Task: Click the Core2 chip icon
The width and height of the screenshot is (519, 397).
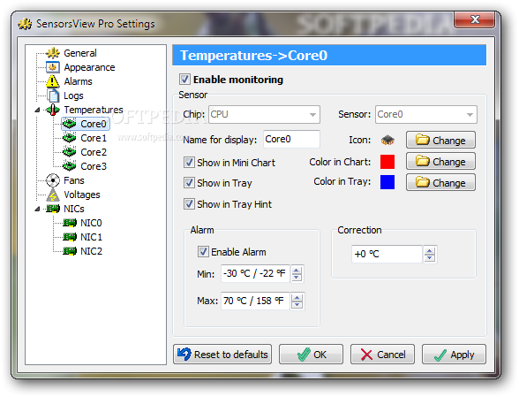Action: click(70, 152)
